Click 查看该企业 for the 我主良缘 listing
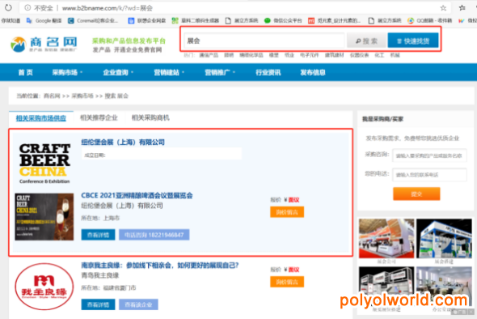 pos(138,304)
